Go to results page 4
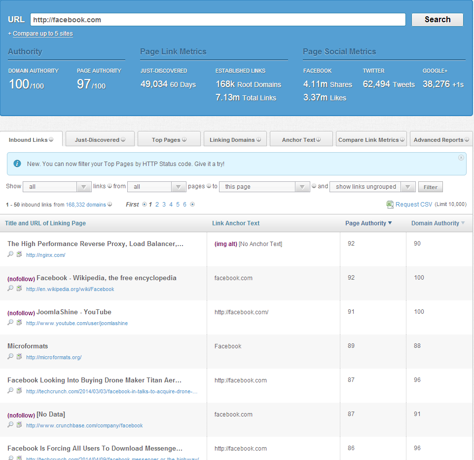474x460 pixels. (171, 205)
